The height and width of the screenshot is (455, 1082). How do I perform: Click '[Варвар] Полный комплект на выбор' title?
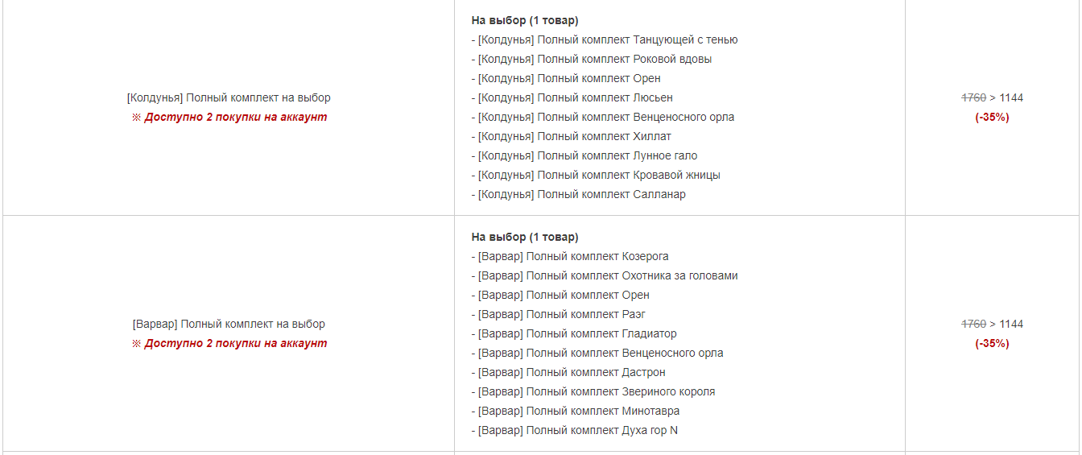coord(229,324)
